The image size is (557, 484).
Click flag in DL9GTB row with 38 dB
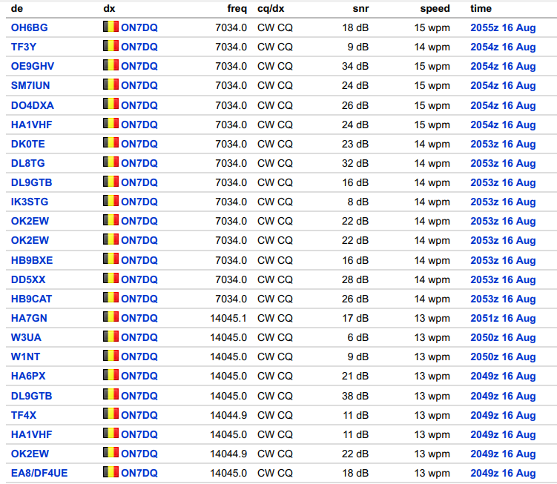(x=111, y=394)
